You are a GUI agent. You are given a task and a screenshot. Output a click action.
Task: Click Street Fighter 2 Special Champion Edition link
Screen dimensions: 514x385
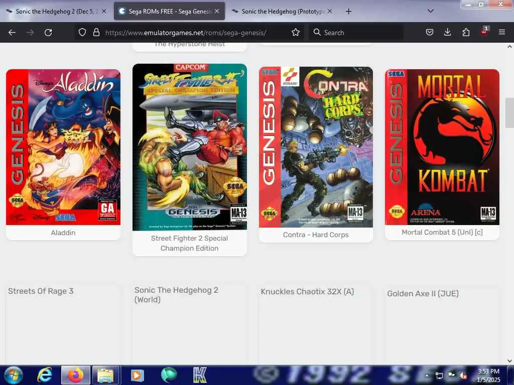tap(189, 243)
